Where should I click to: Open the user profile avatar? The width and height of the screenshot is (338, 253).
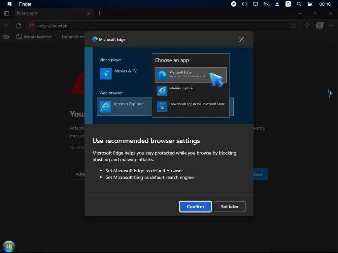(320, 26)
